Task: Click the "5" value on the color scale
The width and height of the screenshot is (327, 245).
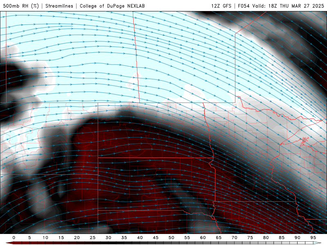Action: coord(29,238)
